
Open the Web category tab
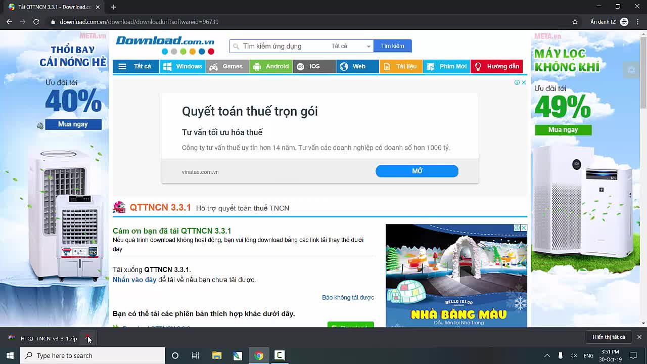[x=357, y=67]
